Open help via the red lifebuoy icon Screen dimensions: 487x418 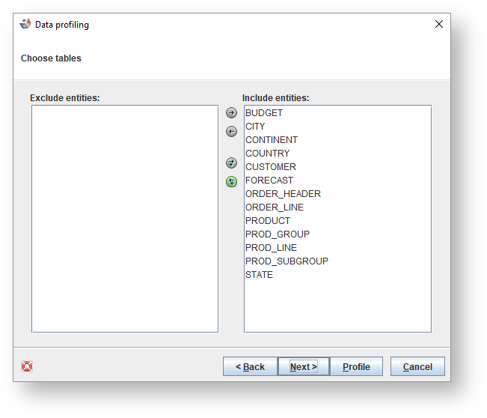click(x=27, y=366)
